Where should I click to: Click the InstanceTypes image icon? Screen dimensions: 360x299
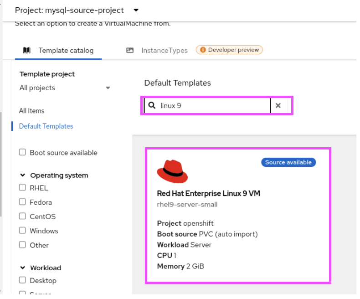(130, 50)
